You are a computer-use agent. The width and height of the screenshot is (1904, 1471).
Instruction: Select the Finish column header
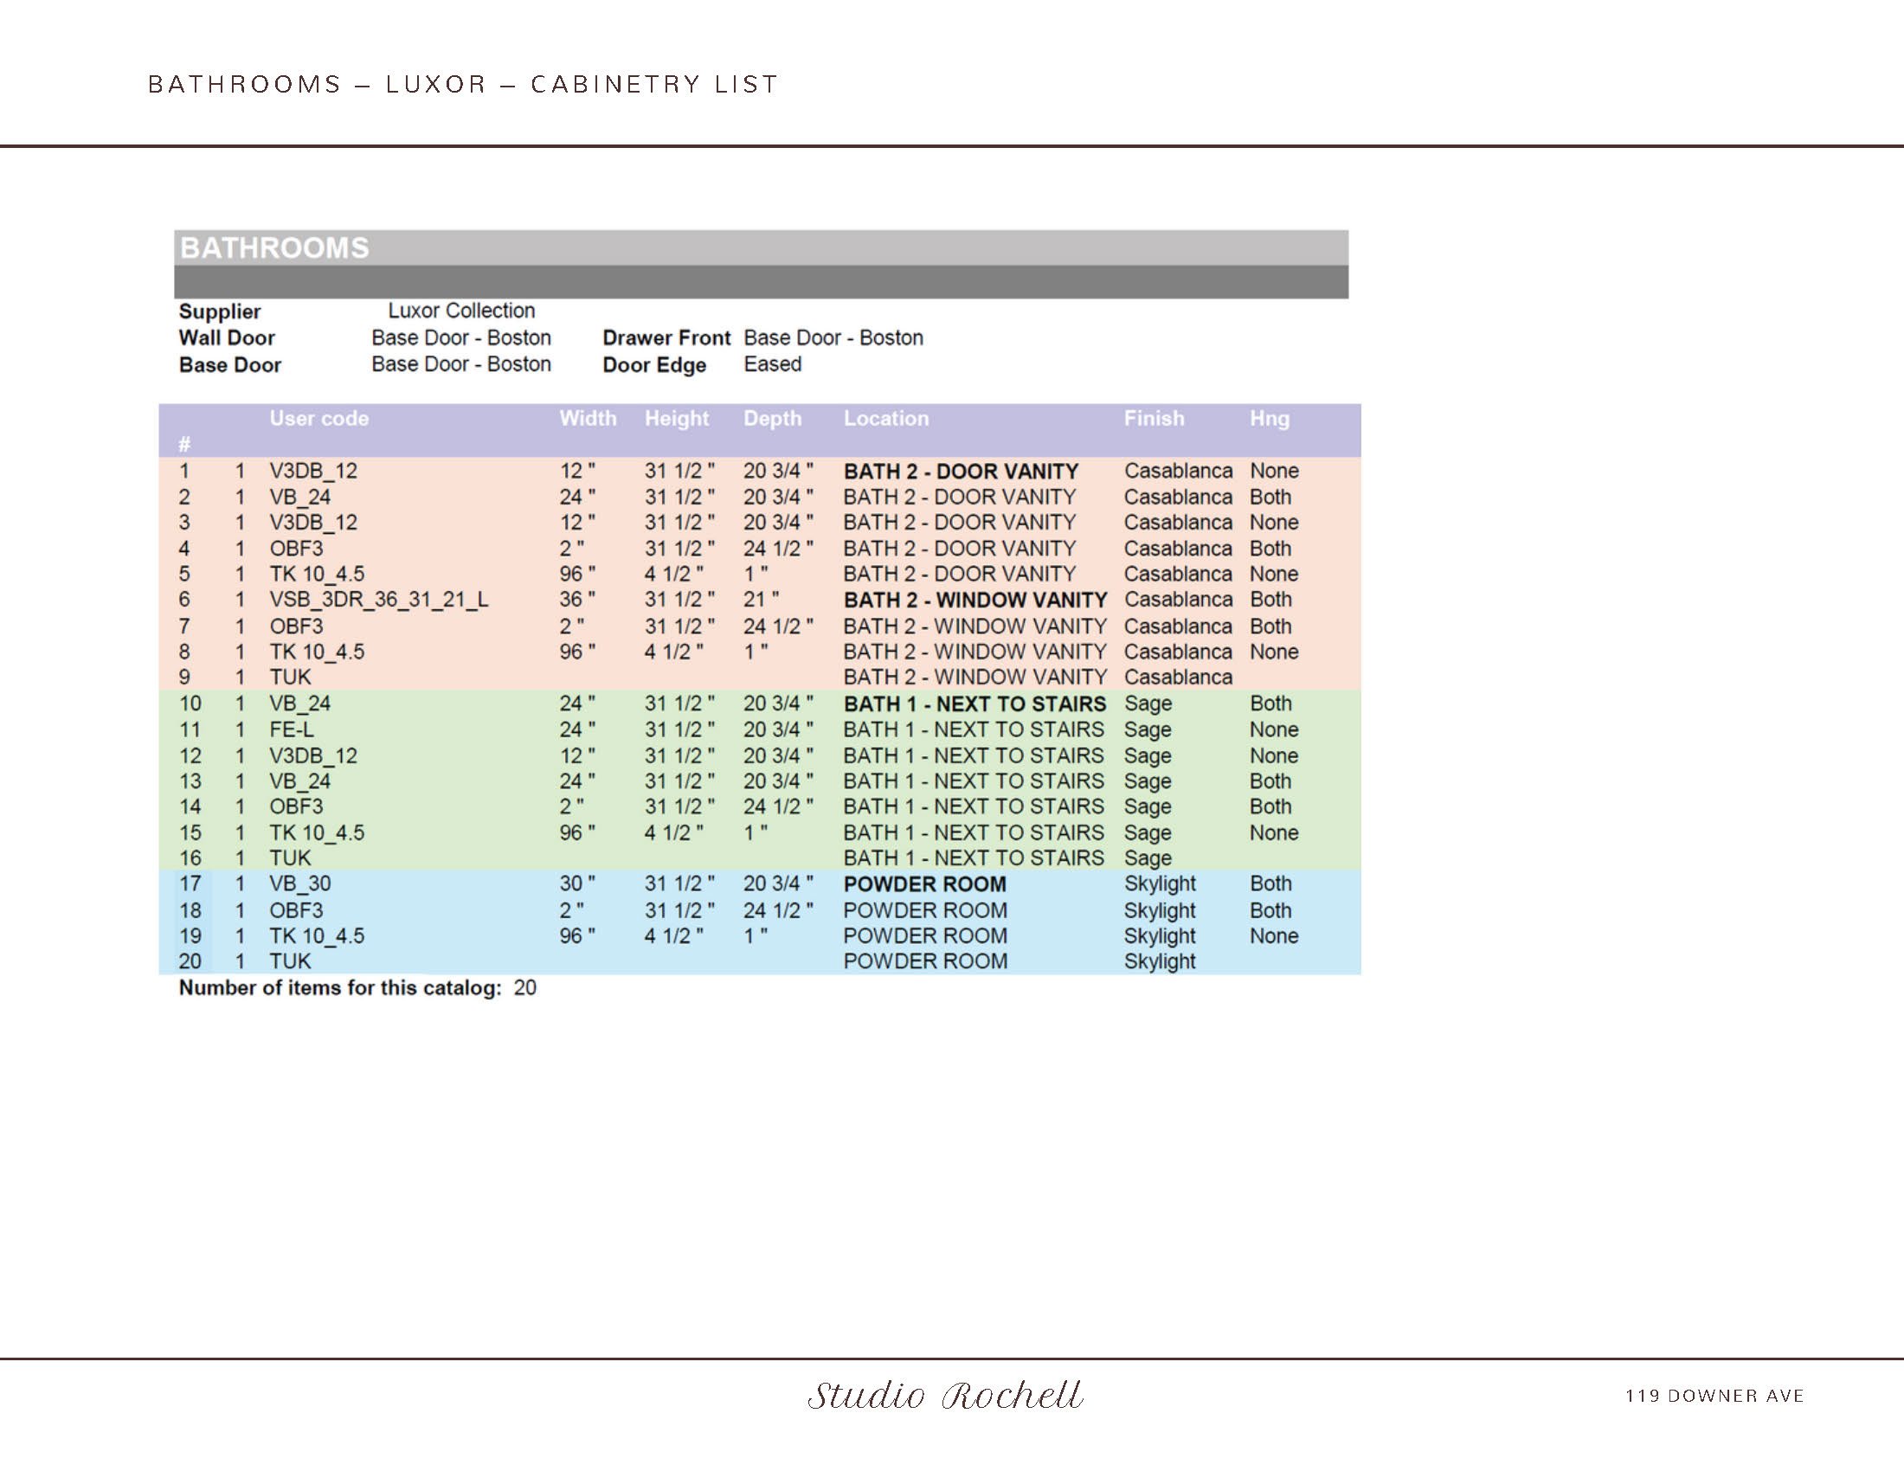coord(1154,418)
